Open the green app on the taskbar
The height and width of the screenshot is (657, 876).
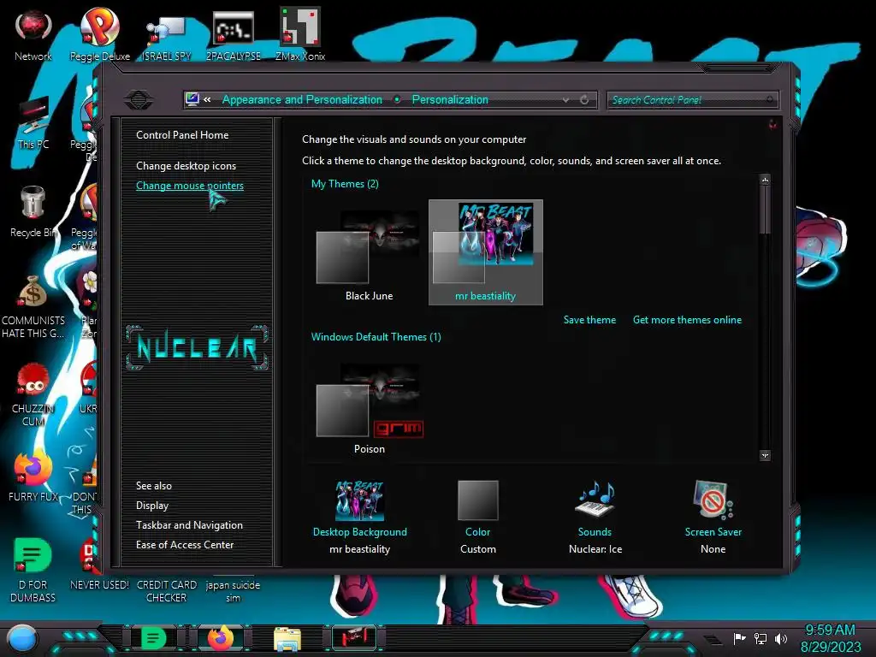[x=154, y=638]
